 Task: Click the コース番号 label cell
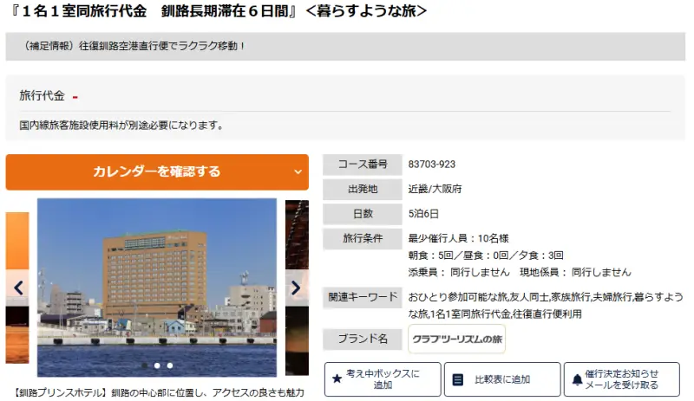point(363,165)
